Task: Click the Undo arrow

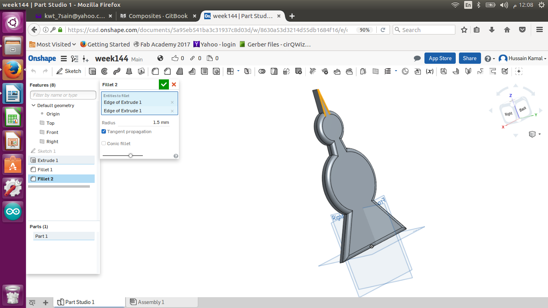Action: pos(34,71)
